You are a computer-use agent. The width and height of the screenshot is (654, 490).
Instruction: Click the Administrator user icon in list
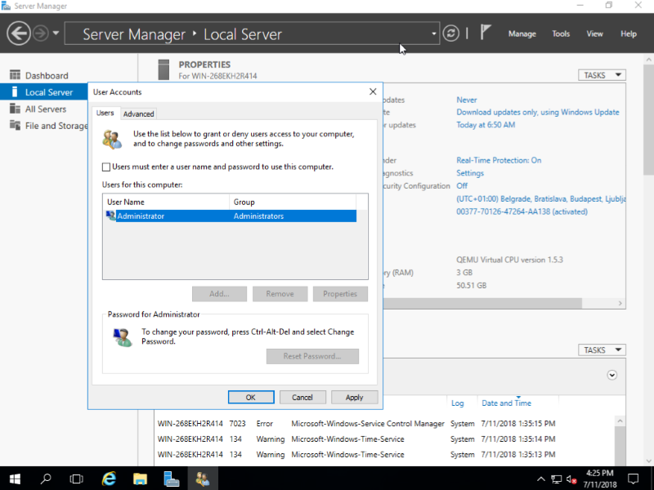tap(111, 216)
